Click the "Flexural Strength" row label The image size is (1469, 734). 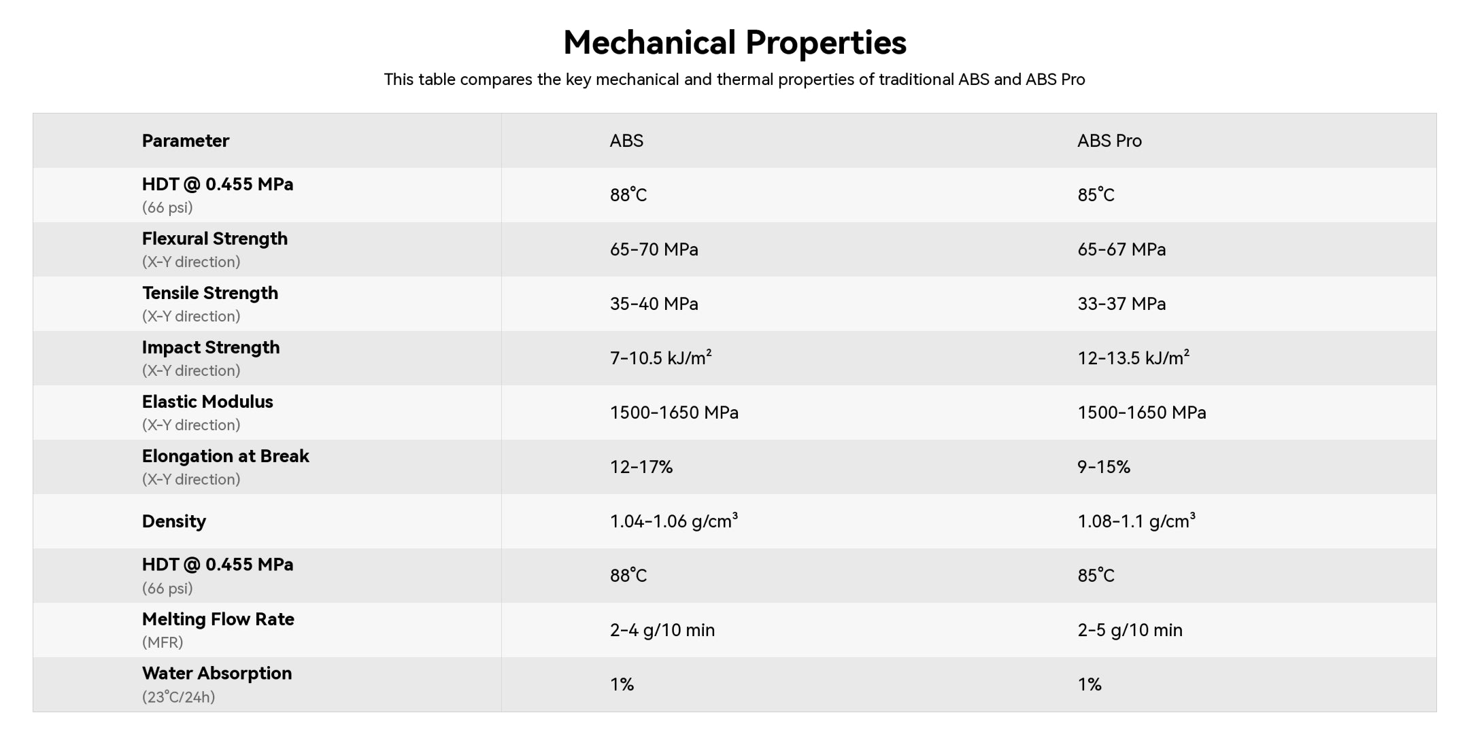pos(214,239)
